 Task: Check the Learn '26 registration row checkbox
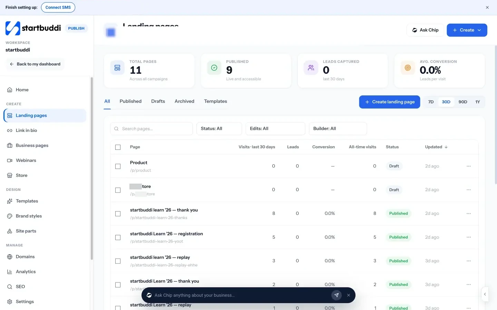tap(118, 238)
